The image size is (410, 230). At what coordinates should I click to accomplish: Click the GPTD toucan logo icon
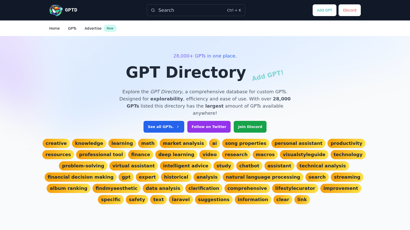[x=56, y=10]
